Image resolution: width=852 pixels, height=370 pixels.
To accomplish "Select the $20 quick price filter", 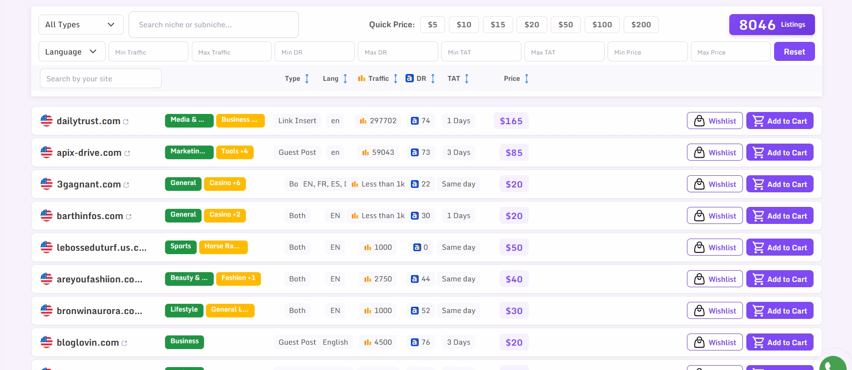I will coord(532,24).
